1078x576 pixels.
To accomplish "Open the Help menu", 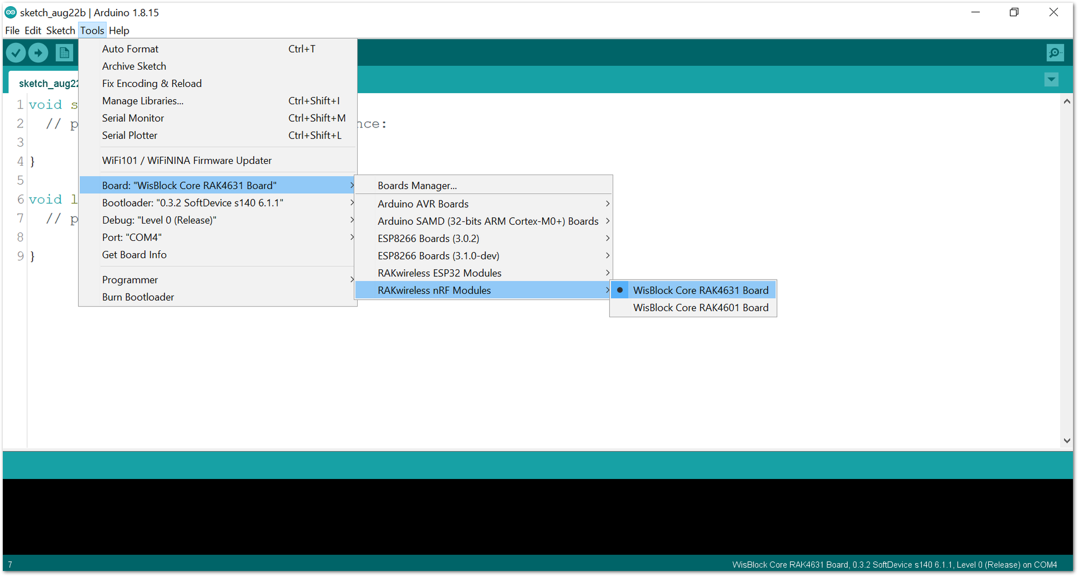I will pos(119,30).
